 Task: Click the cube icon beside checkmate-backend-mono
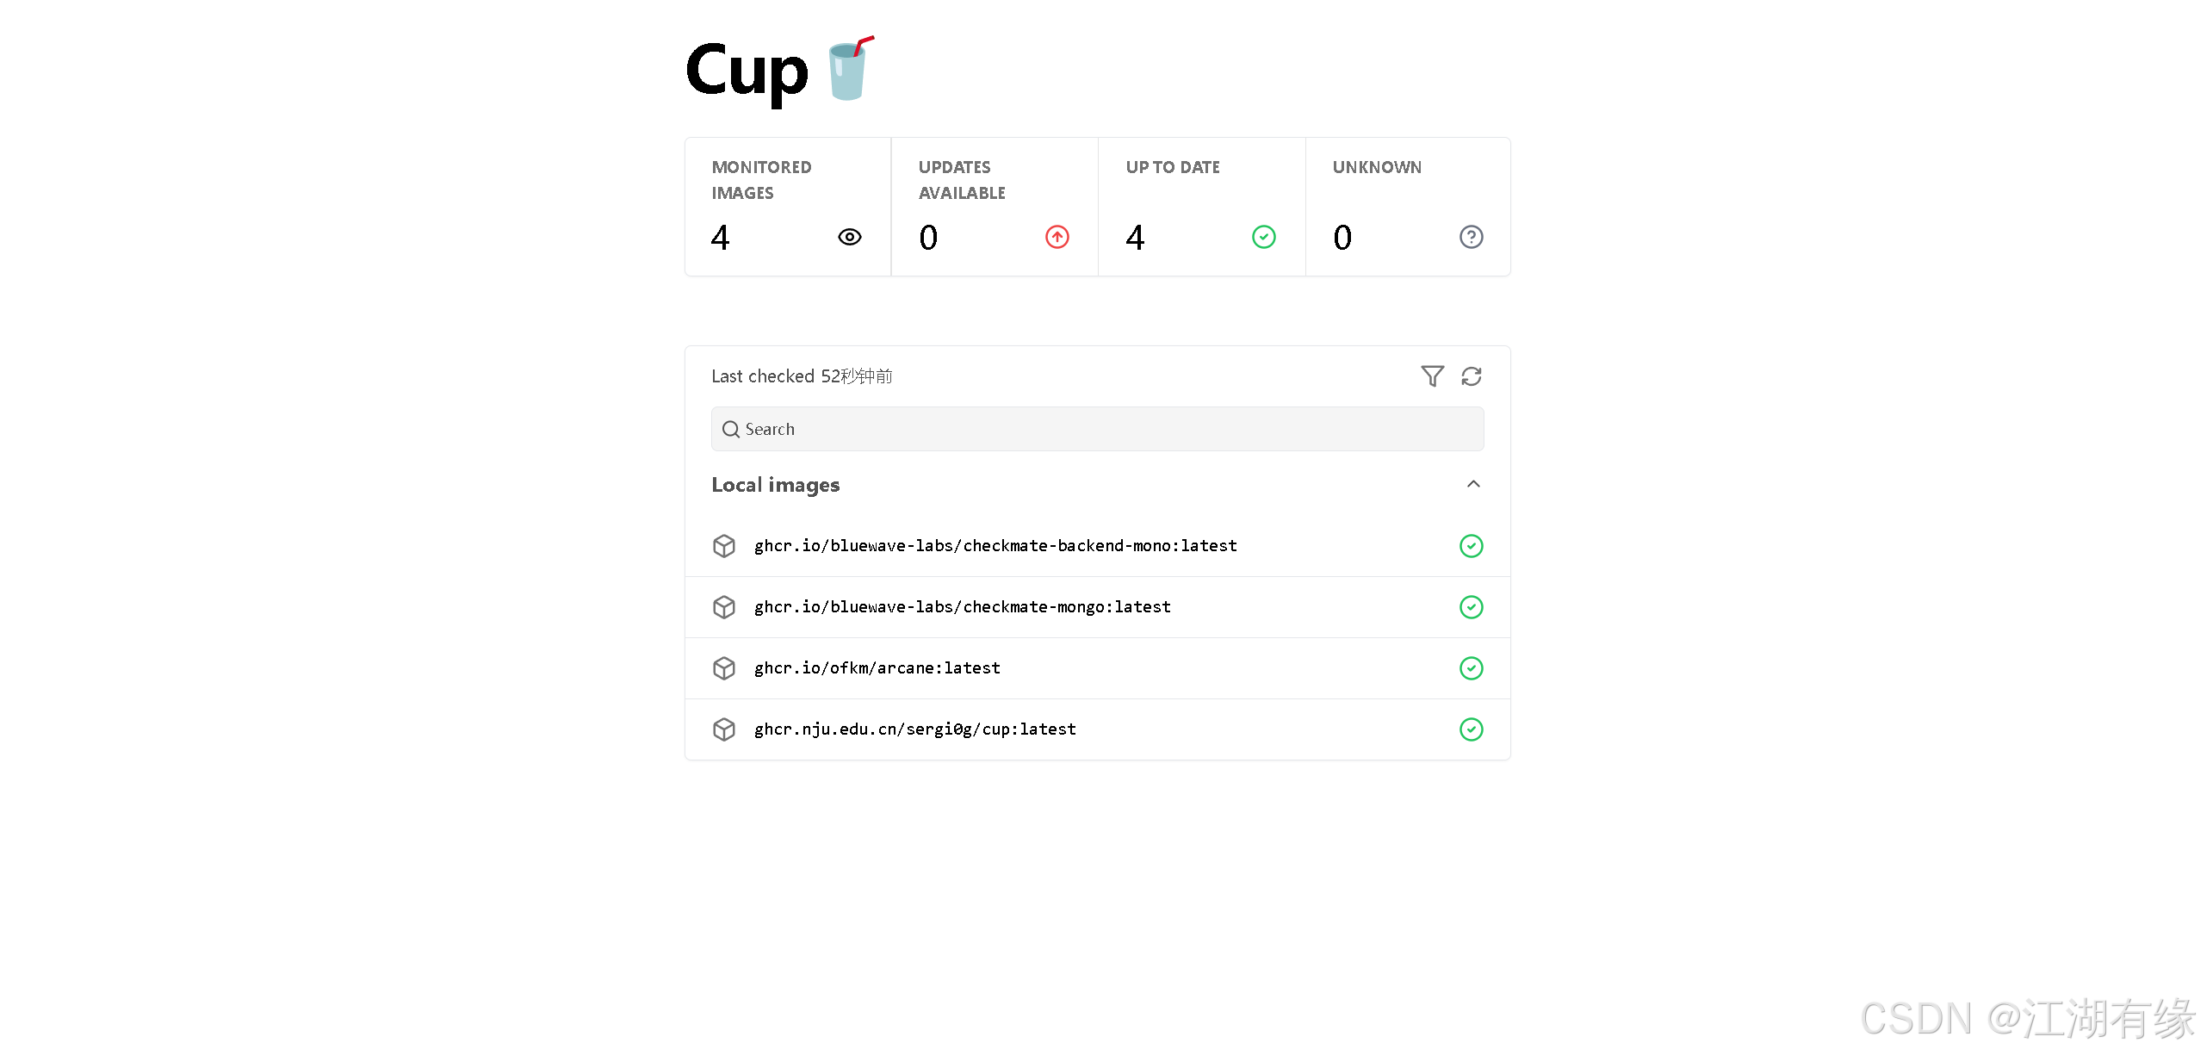[x=724, y=546]
